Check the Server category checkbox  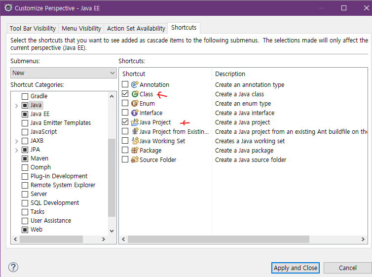coord(25,194)
